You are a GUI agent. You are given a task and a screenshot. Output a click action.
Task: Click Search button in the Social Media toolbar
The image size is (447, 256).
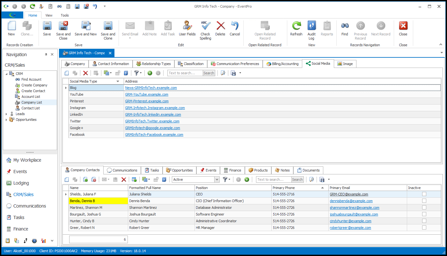pyautogui.click(x=209, y=73)
